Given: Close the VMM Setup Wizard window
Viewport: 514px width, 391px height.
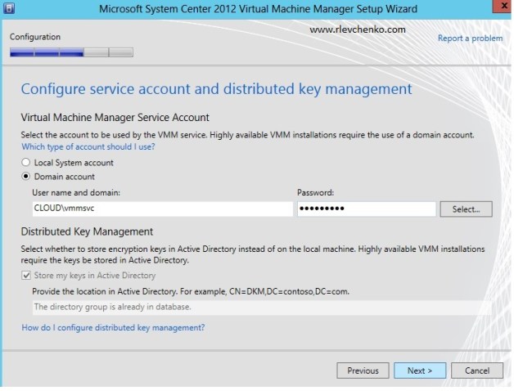Looking at the screenshot, I should 503,7.
